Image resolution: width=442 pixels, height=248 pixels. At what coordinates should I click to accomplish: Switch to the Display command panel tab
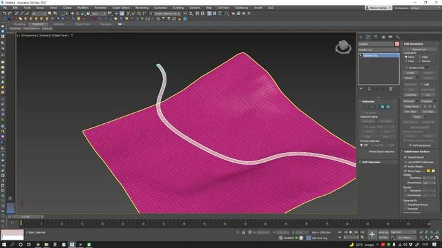390,37
